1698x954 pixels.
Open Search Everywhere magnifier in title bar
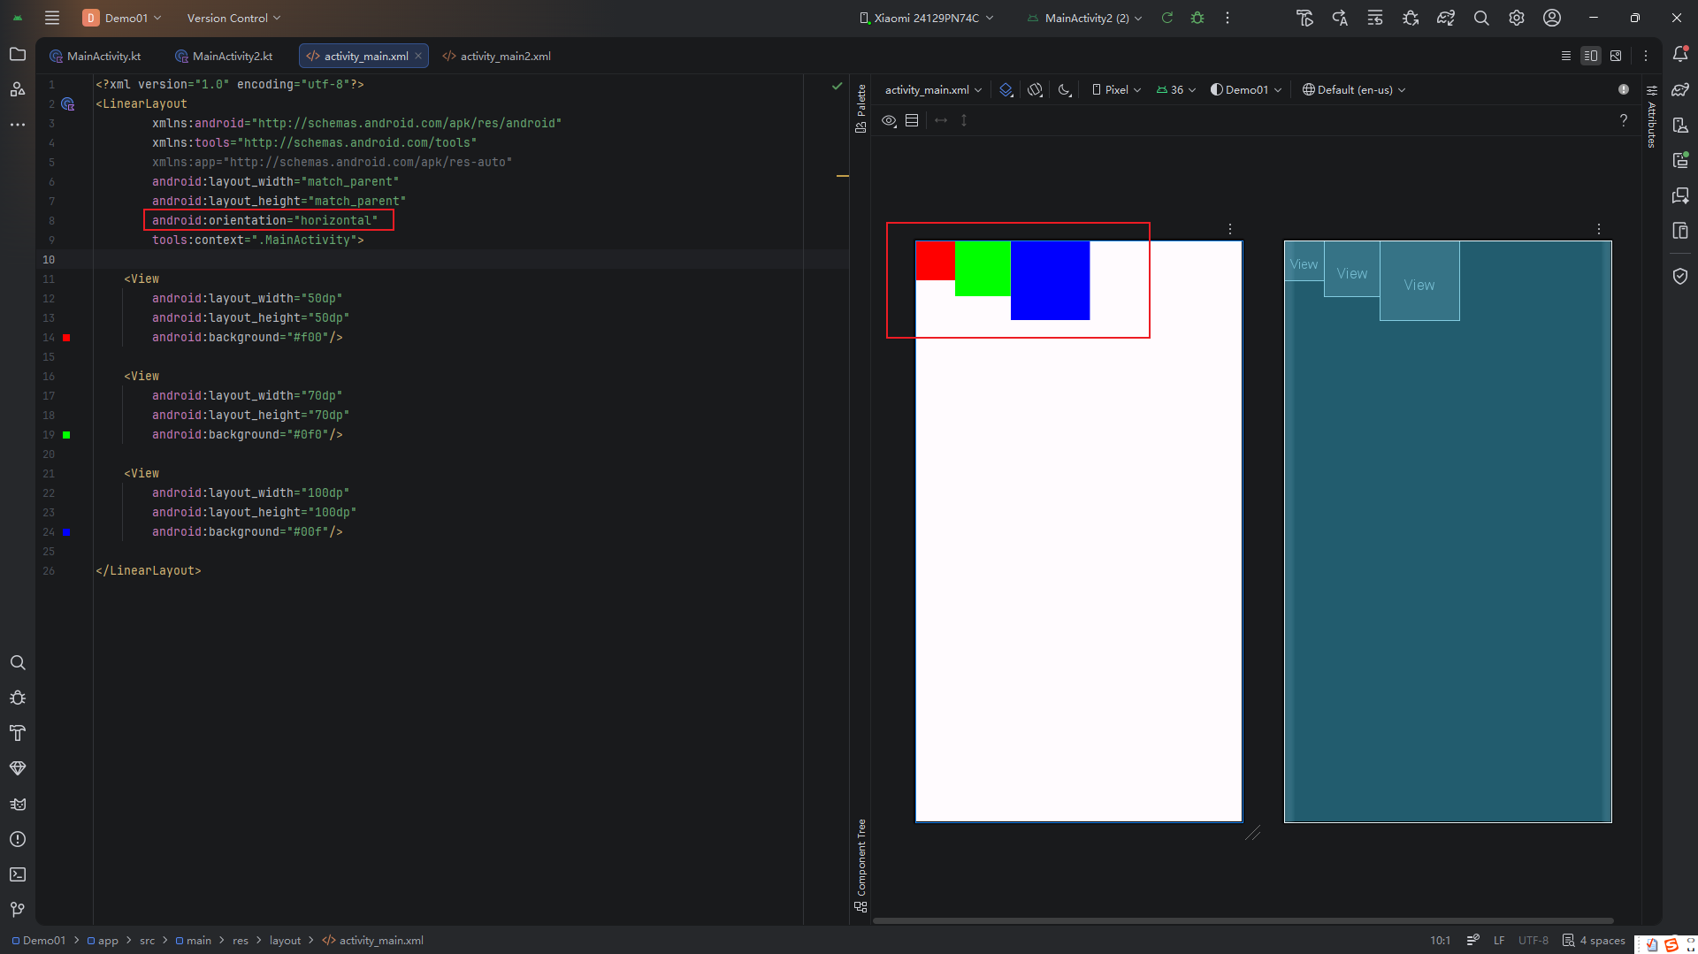1481,18
